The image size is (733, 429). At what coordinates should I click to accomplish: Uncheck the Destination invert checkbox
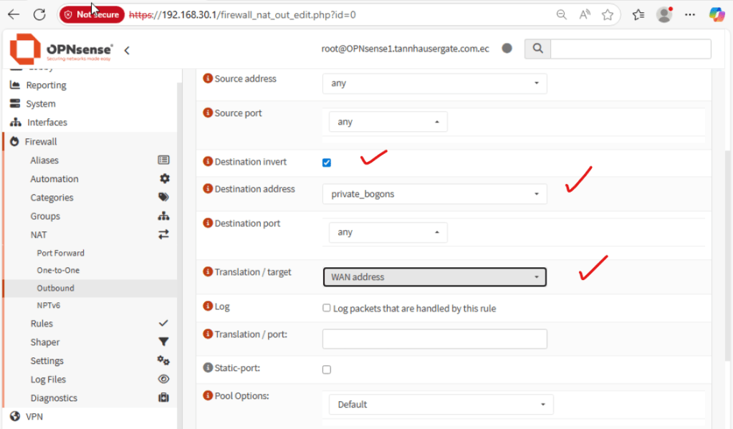click(327, 163)
